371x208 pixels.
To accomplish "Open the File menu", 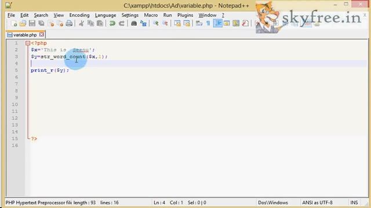I will tap(11, 15).
